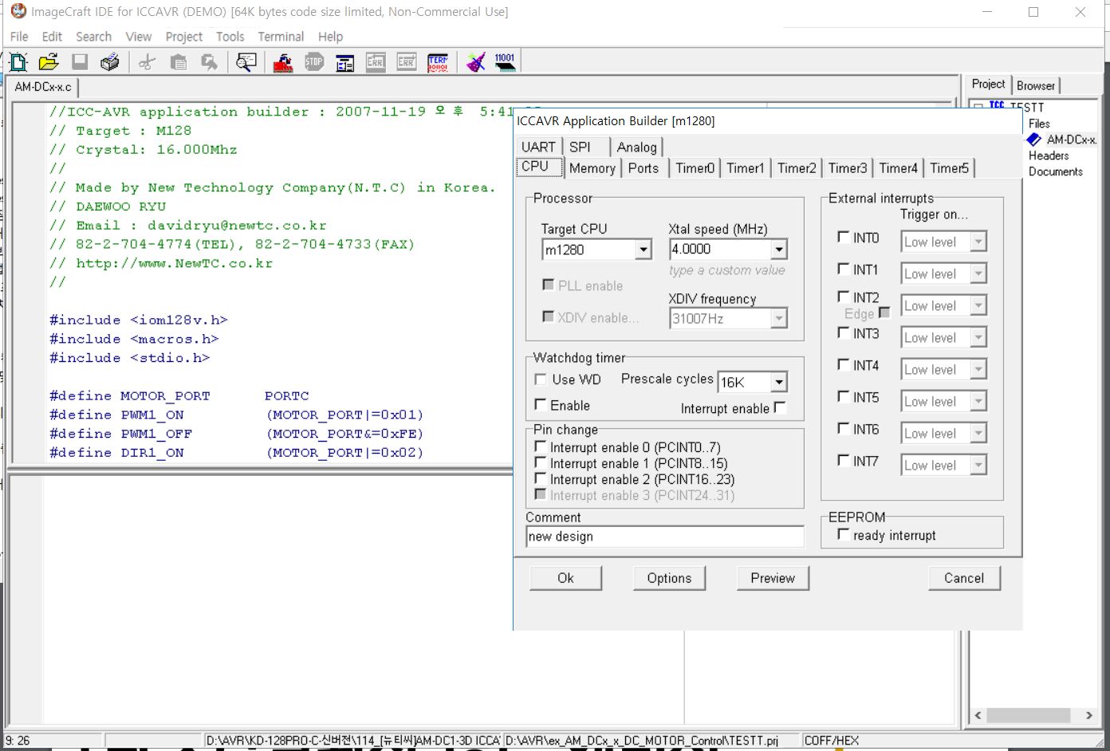This screenshot has width=1110, height=751.
Task: Open the Xtal speed dropdown
Action: 779,250
